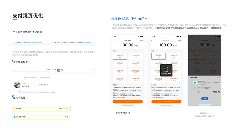Tick the circle before 我已阅读并同意

pos(13,42)
